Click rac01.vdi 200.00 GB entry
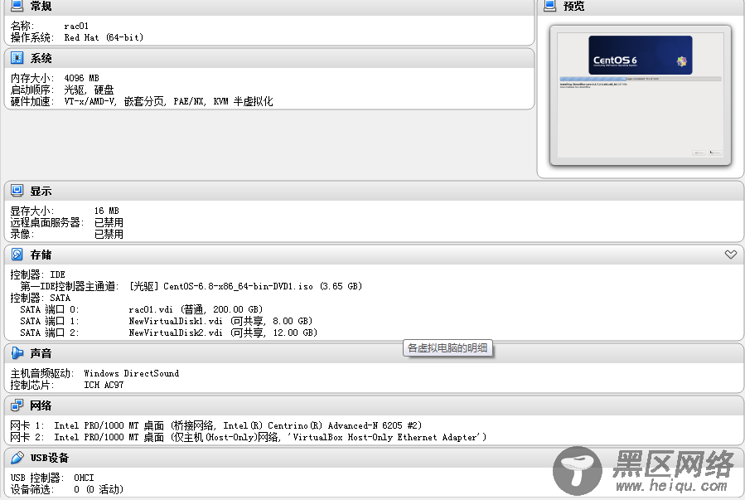The width and height of the screenshot is (745, 500). [196, 309]
